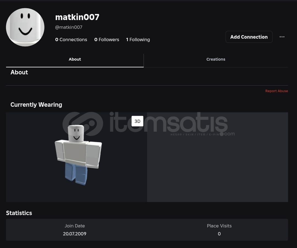
Task: Toggle the 3D avatar view button
Action: click(x=137, y=121)
